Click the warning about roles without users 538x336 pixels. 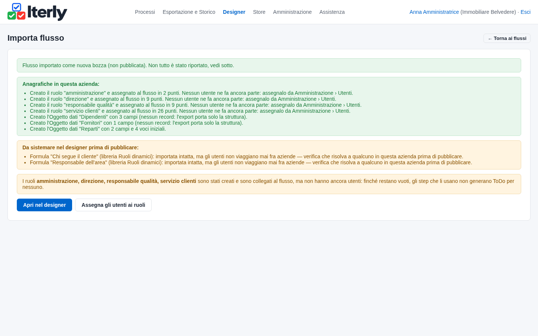(269, 184)
